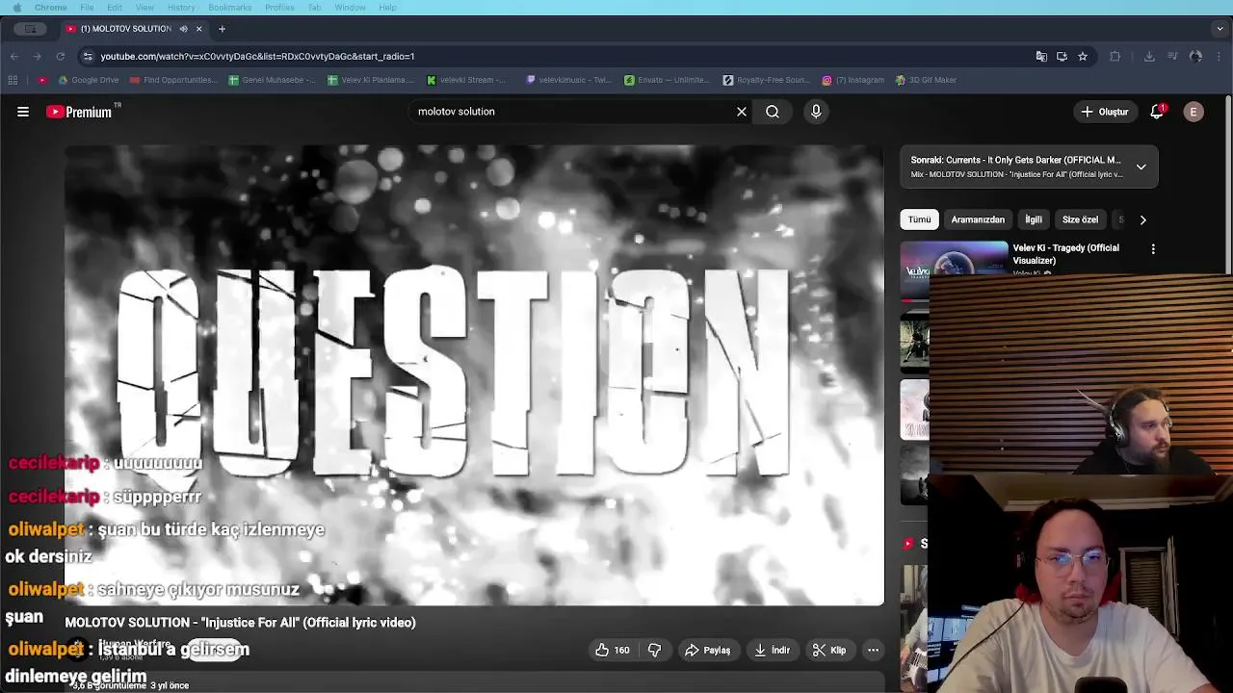Screen dimensions: 1233x693
Task: Open velevki Stream bookmark
Action: tap(467, 80)
